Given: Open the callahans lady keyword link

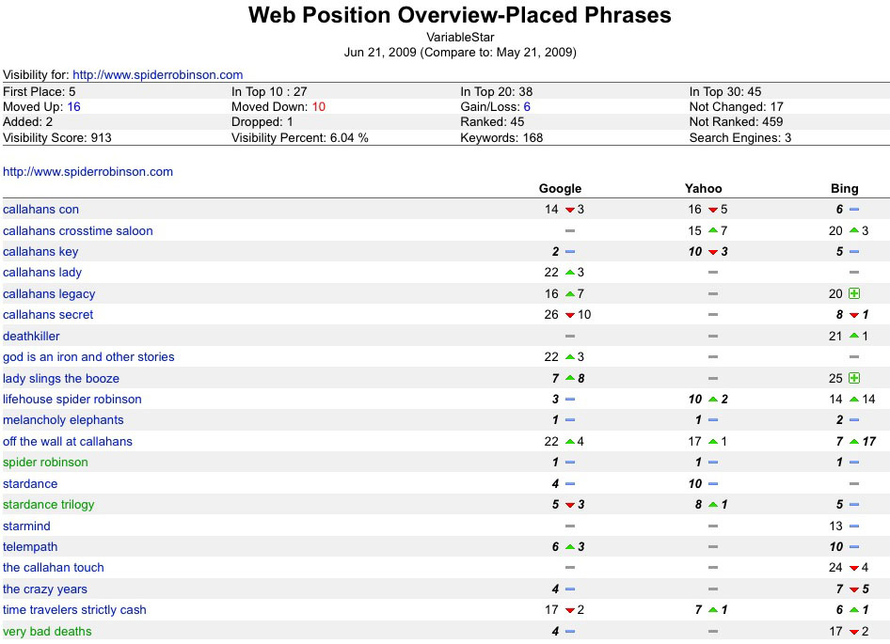Looking at the screenshot, I should [42, 273].
